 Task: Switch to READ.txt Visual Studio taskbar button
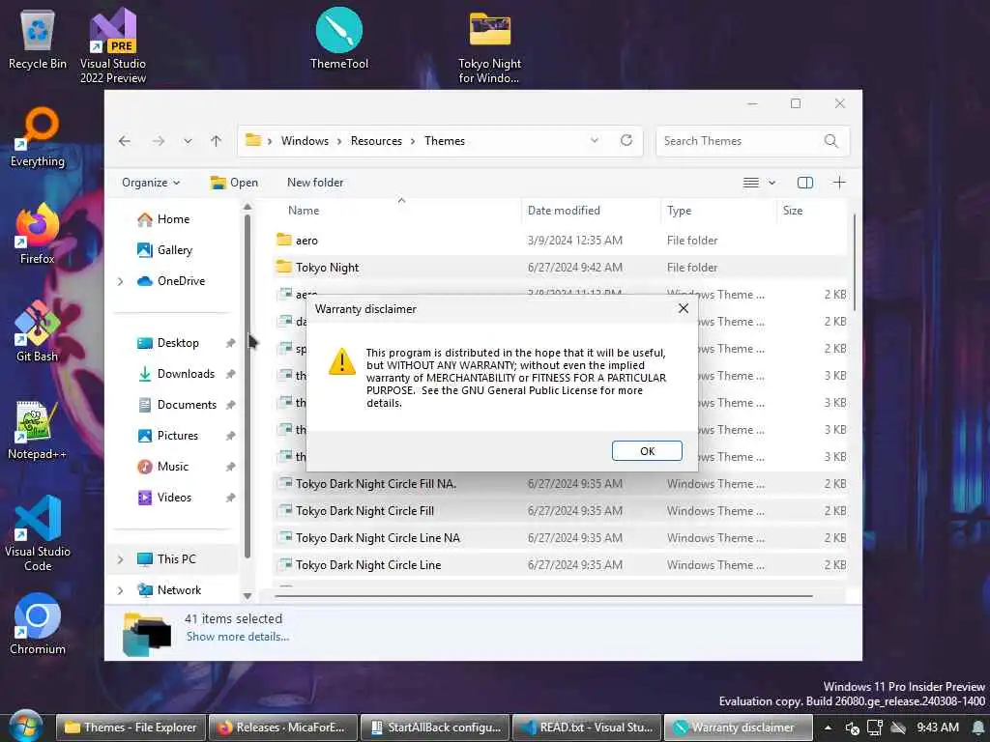point(587,728)
